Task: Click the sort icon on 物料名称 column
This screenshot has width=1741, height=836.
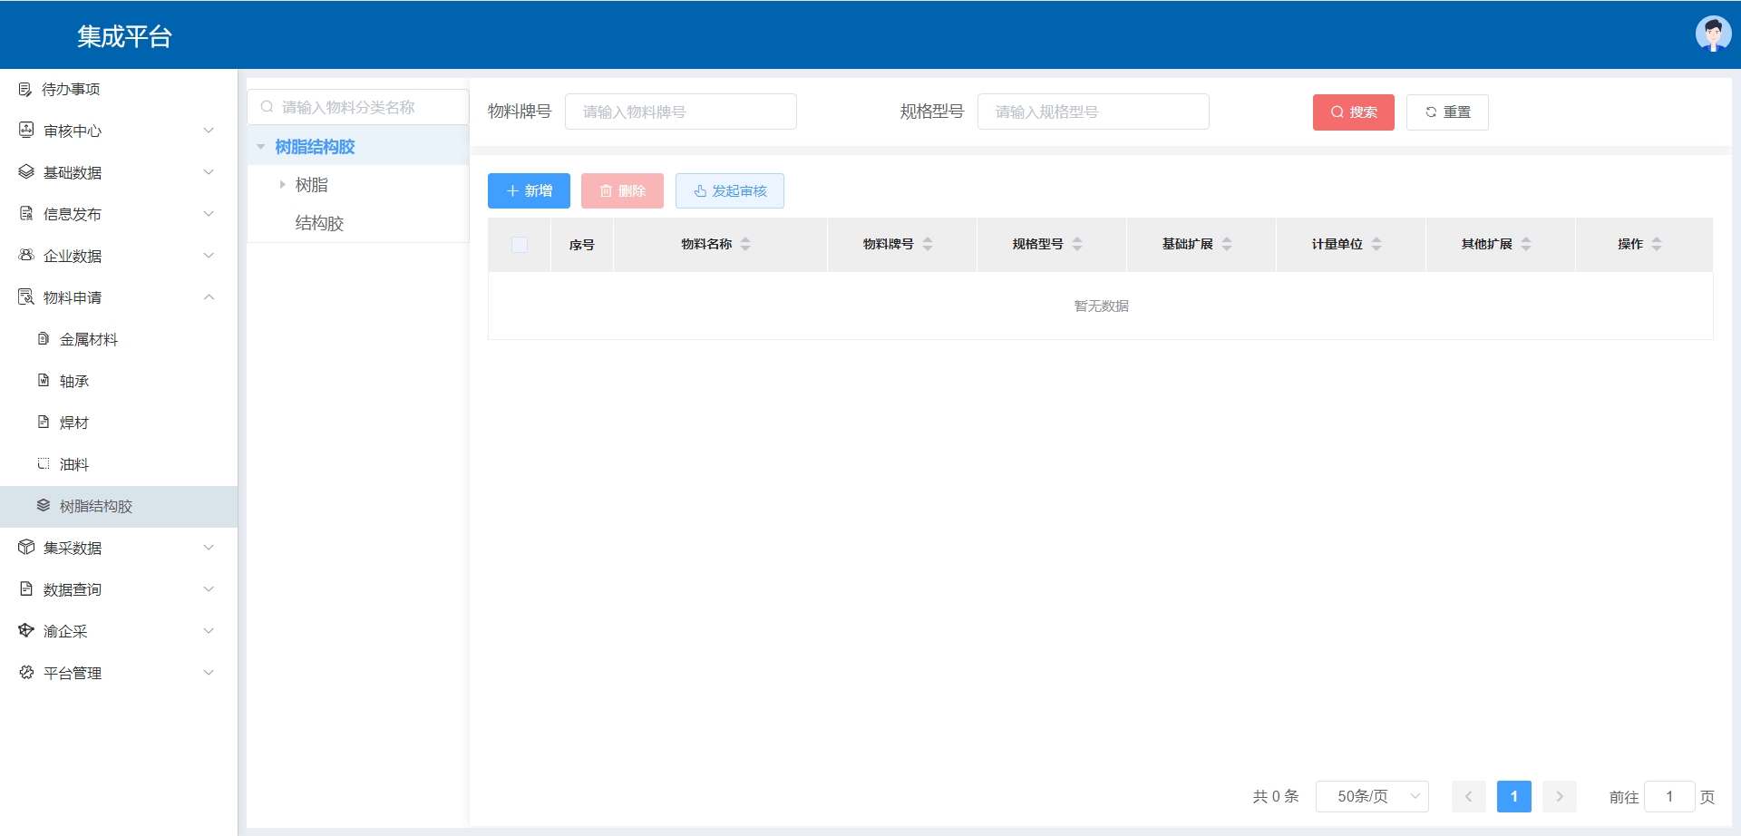Action: [745, 244]
